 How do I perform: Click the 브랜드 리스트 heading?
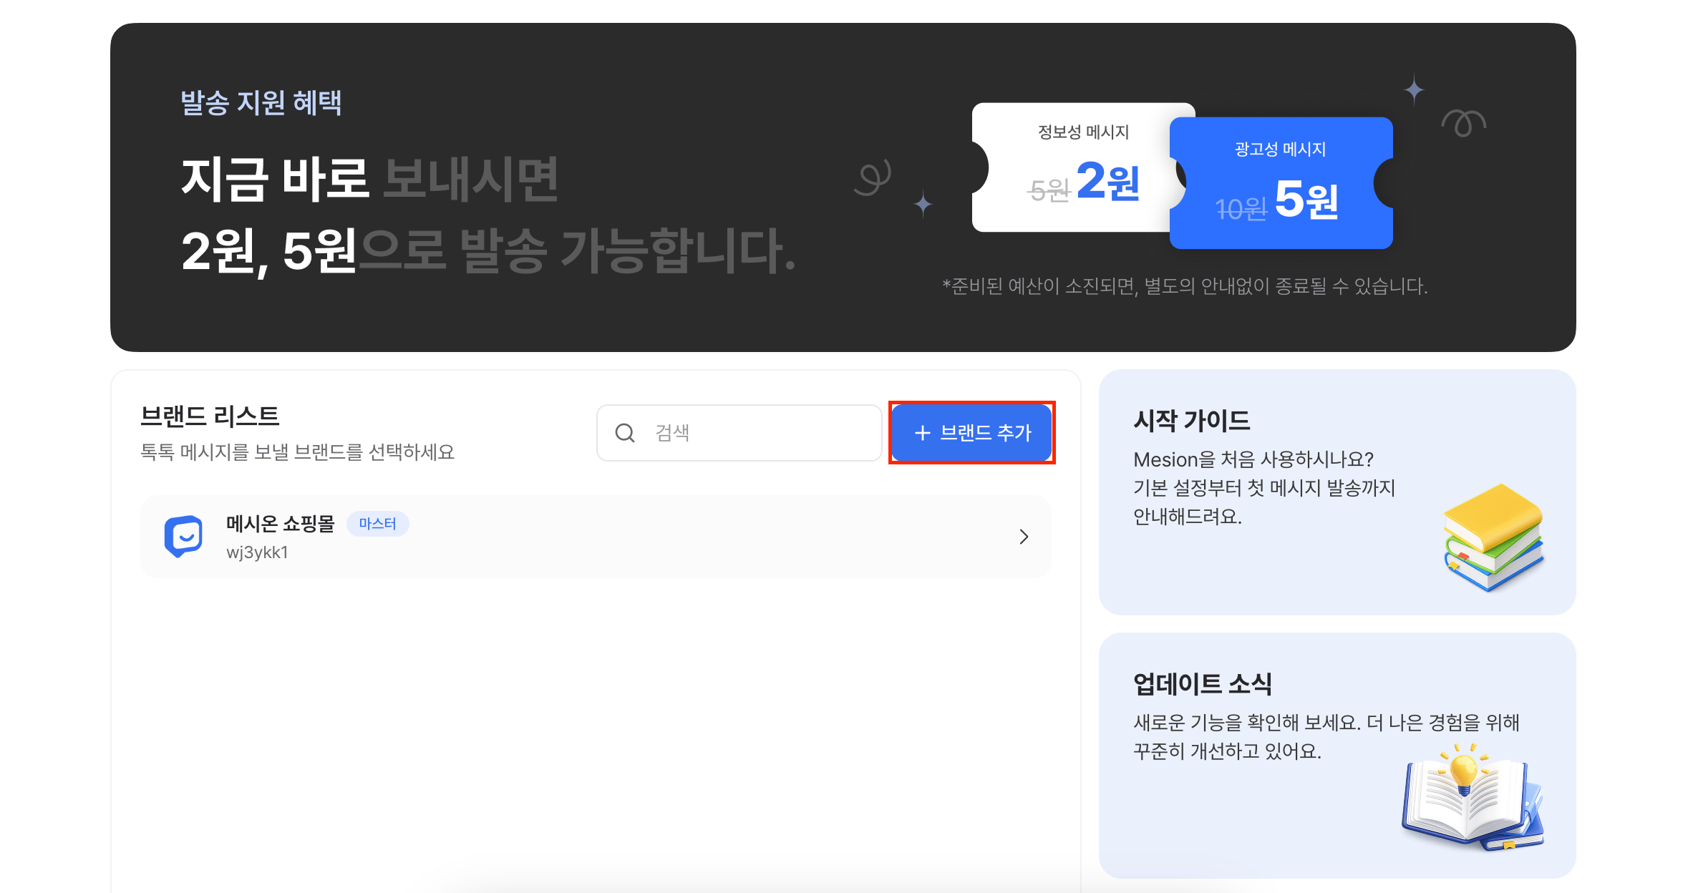210,416
